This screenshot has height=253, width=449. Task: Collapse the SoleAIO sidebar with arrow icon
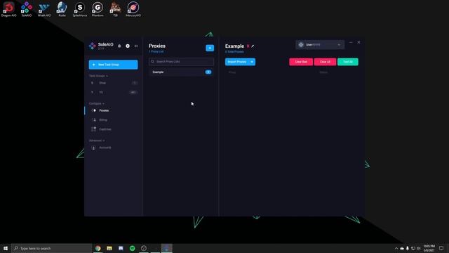pos(136,46)
